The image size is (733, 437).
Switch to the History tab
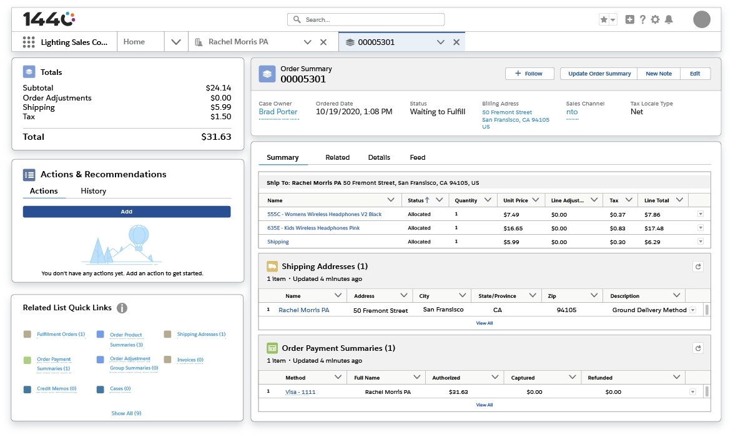(94, 191)
